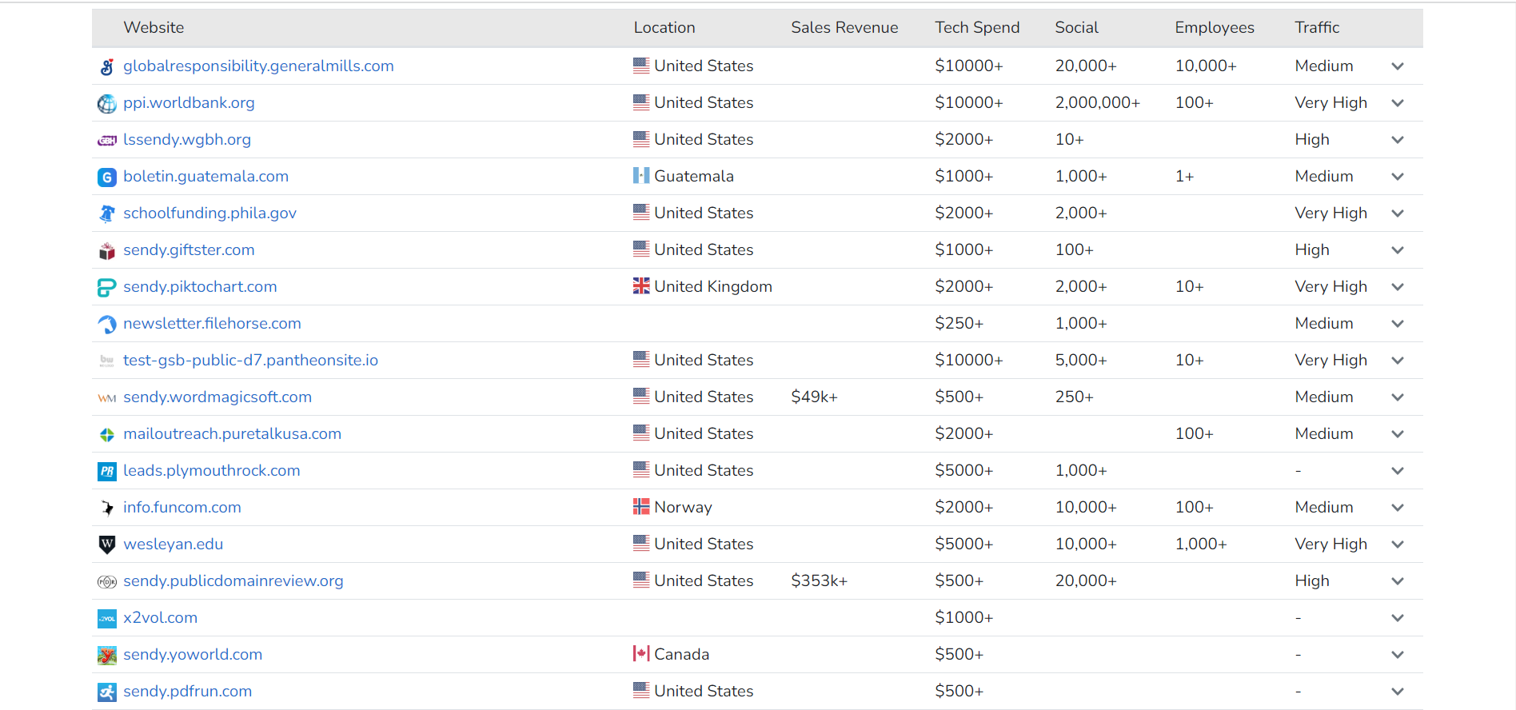
Task: Expand the ppi.worldbank.org row details
Action: (x=1398, y=103)
